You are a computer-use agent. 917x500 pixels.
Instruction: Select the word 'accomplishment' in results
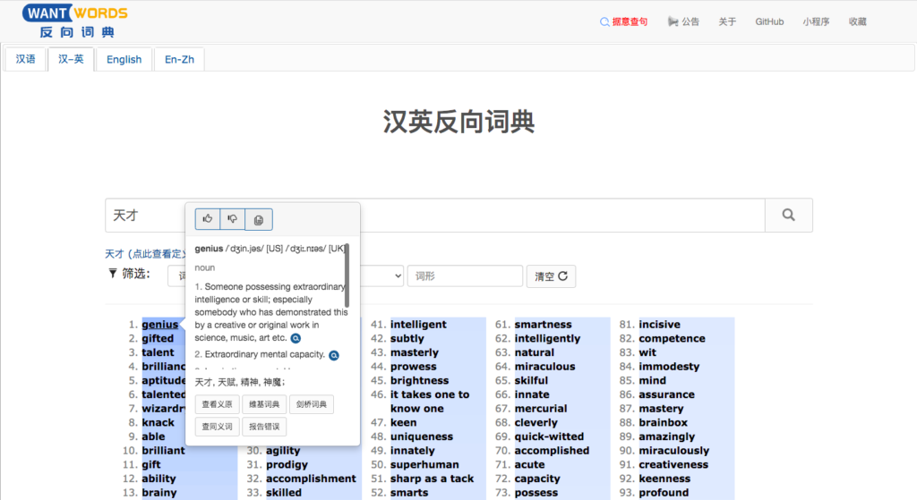coord(311,479)
